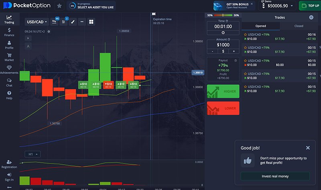The width and height of the screenshot is (321, 190).
Task: Open the Profile sidebar section
Action: pyautogui.click(x=9, y=45)
